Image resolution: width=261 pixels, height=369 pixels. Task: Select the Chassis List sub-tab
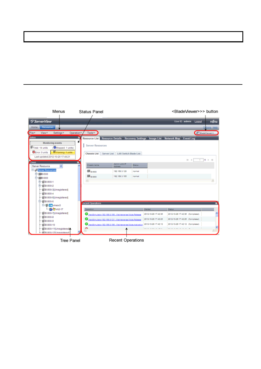point(92,154)
